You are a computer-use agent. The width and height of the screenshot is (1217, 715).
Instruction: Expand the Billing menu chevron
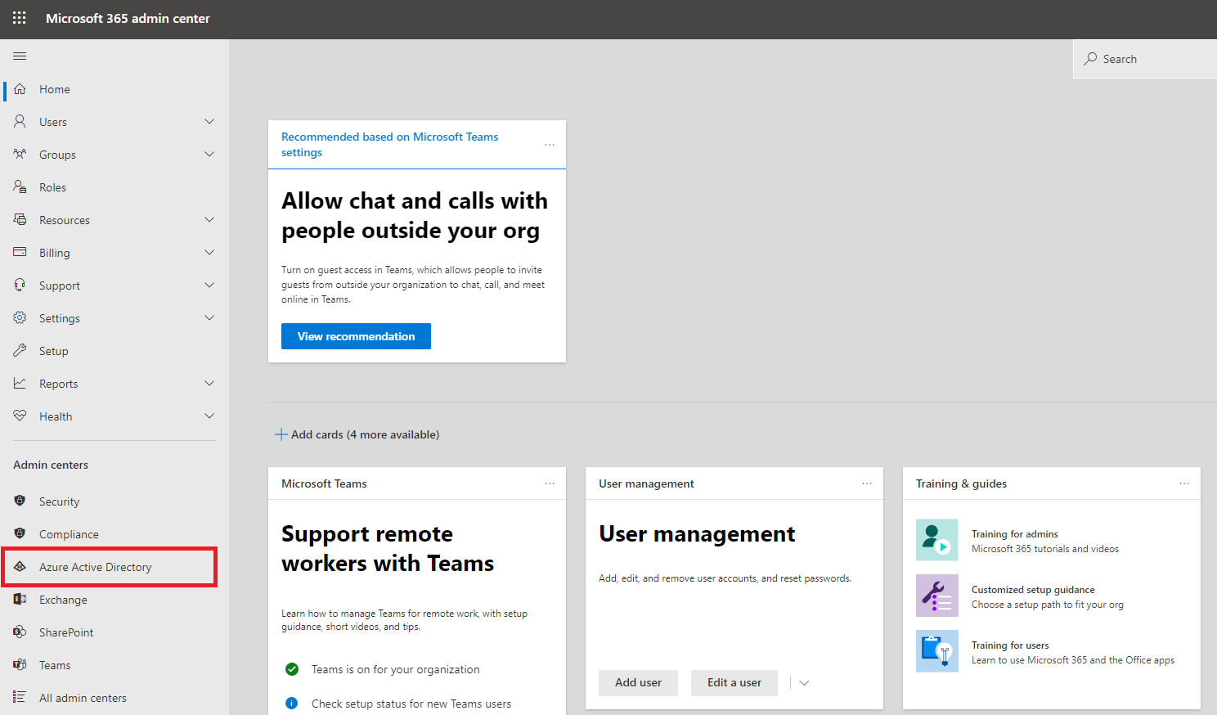coord(209,253)
